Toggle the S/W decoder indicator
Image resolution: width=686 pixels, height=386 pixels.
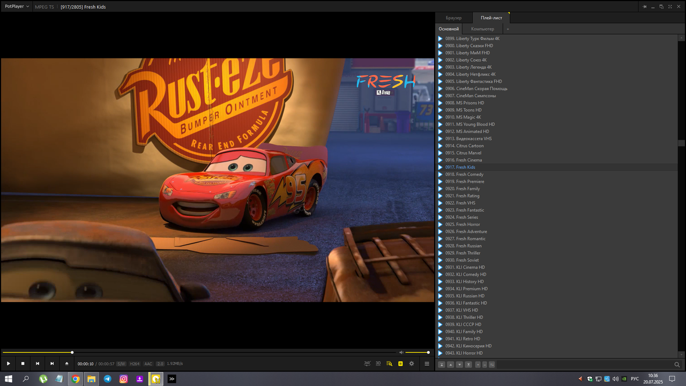pos(121,363)
